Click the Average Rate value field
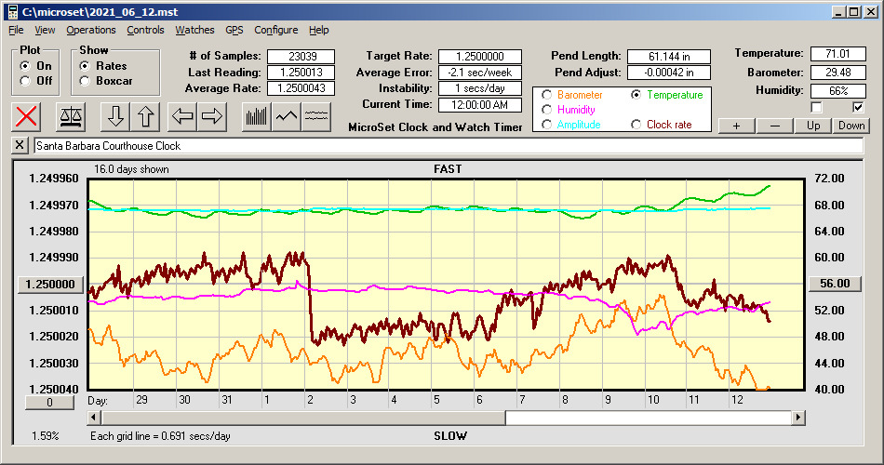The image size is (884, 465). tap(301, 88)
